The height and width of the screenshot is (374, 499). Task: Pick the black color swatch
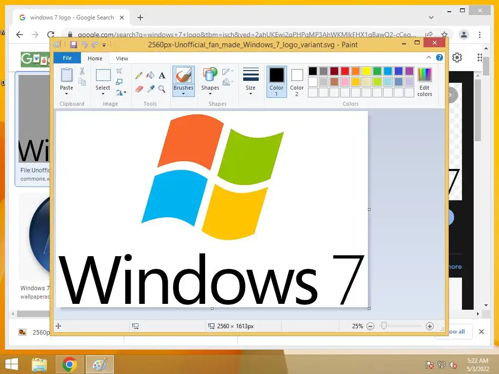313,71
